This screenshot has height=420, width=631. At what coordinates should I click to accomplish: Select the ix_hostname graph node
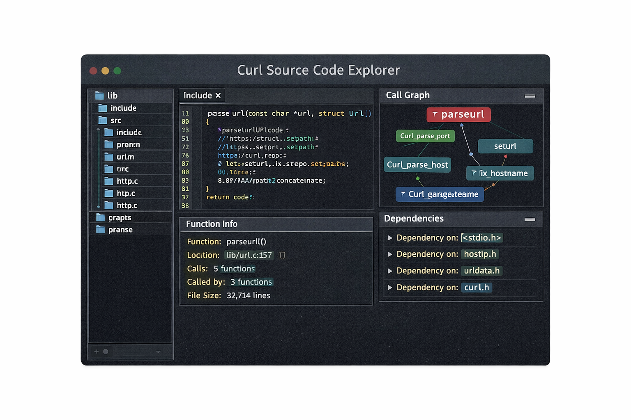click(500, 173)
